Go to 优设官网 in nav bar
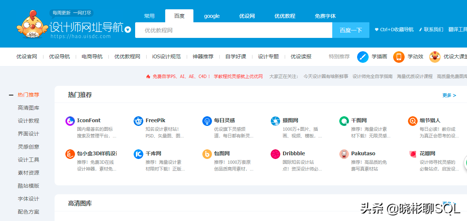This screenshot has width=467, height=221. click(27, 57)
